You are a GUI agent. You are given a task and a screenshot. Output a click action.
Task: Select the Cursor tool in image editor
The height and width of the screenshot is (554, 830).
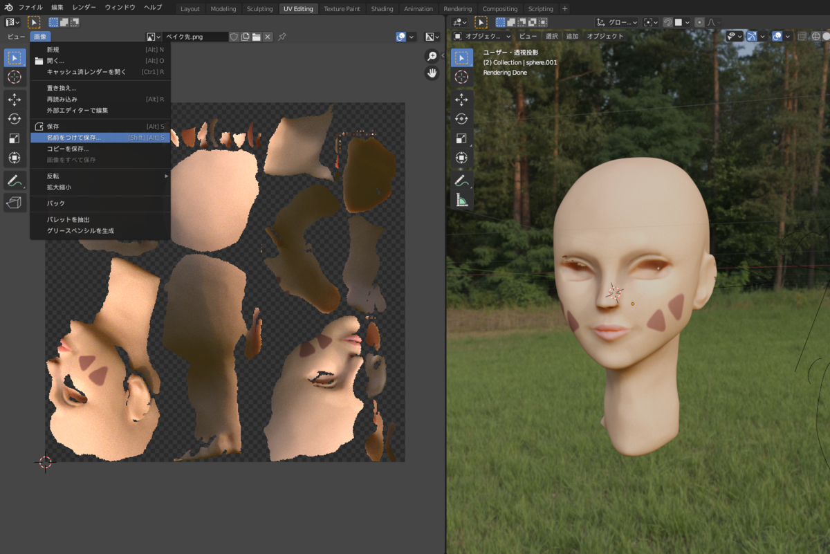click(x=15, y=77)
